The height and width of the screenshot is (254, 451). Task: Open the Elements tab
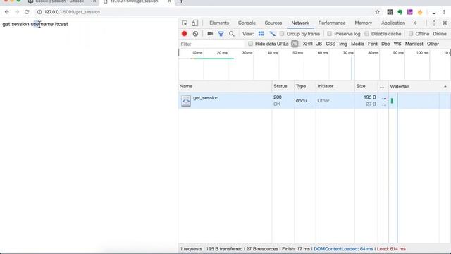tap(219, 23)
